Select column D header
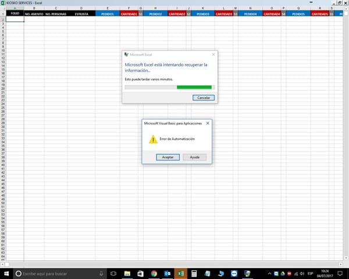 pos(81,8)
